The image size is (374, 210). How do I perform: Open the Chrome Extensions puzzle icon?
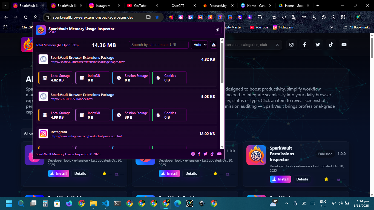(259, 17)
